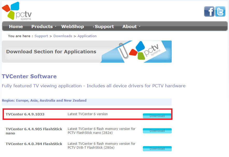
Task: Follow the Downloads breadcrumb link
Action: tap(63, 36)
